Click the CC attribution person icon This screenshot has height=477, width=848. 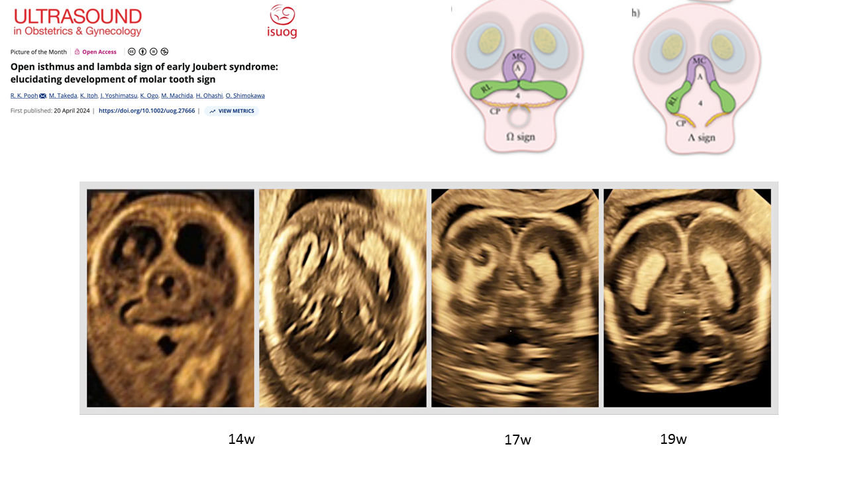[x=142, y=52]
